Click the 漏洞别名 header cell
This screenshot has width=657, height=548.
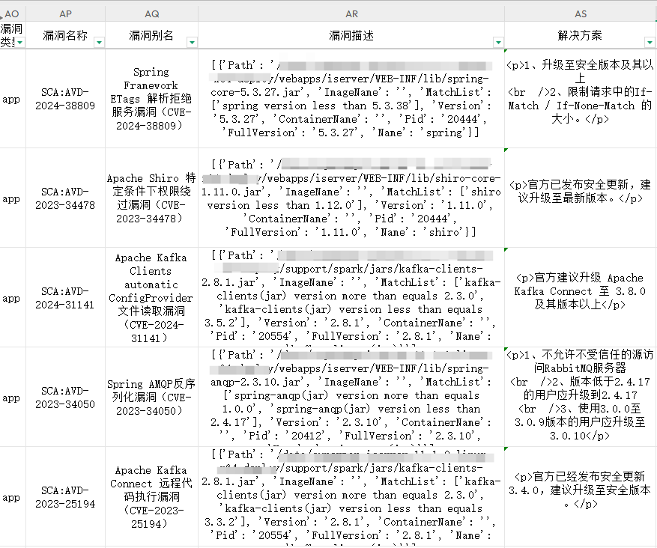pos(151,35)
